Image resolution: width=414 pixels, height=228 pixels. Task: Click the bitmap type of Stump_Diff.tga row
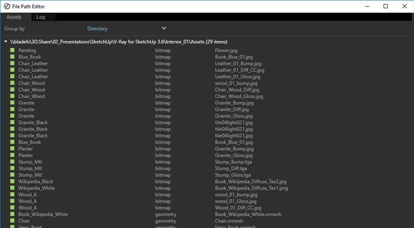(x=163, y=169)
